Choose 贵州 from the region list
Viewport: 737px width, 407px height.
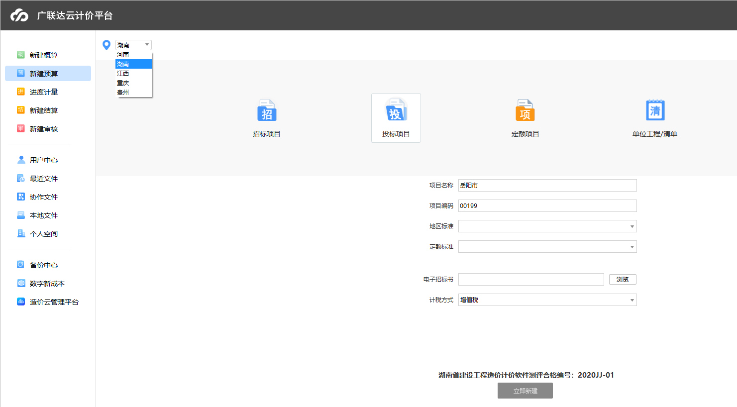(x=133, y=93)
